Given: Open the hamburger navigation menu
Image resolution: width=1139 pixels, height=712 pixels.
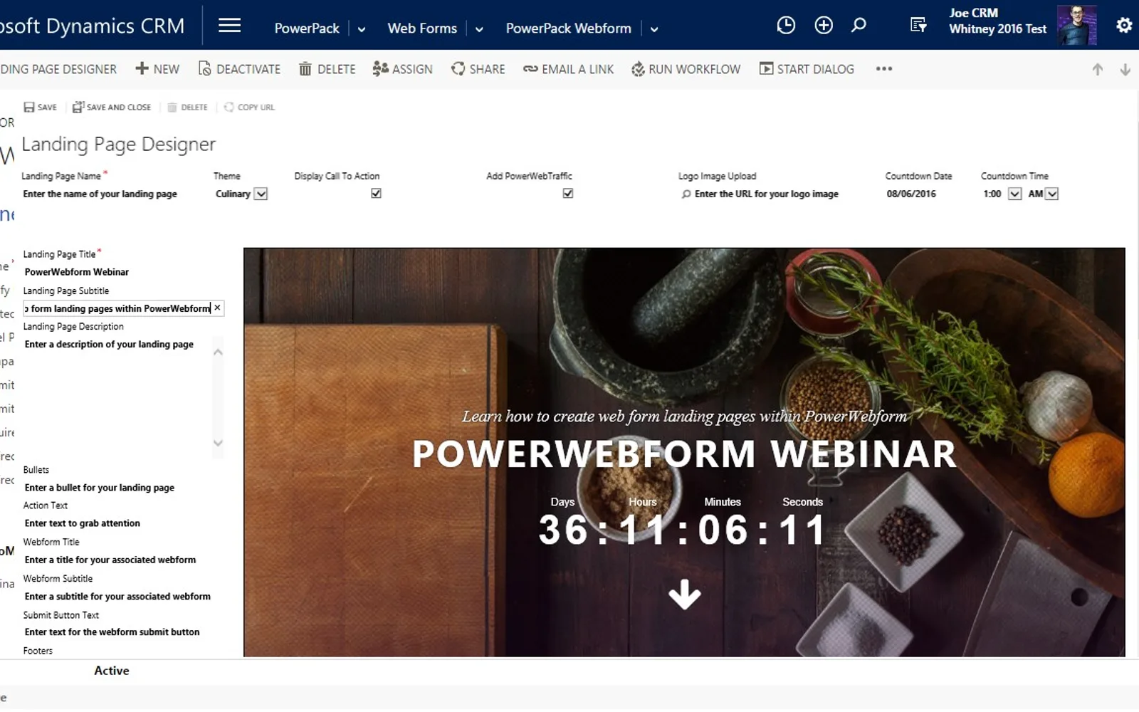Looking at the screenshot, I should coord(229,26).
